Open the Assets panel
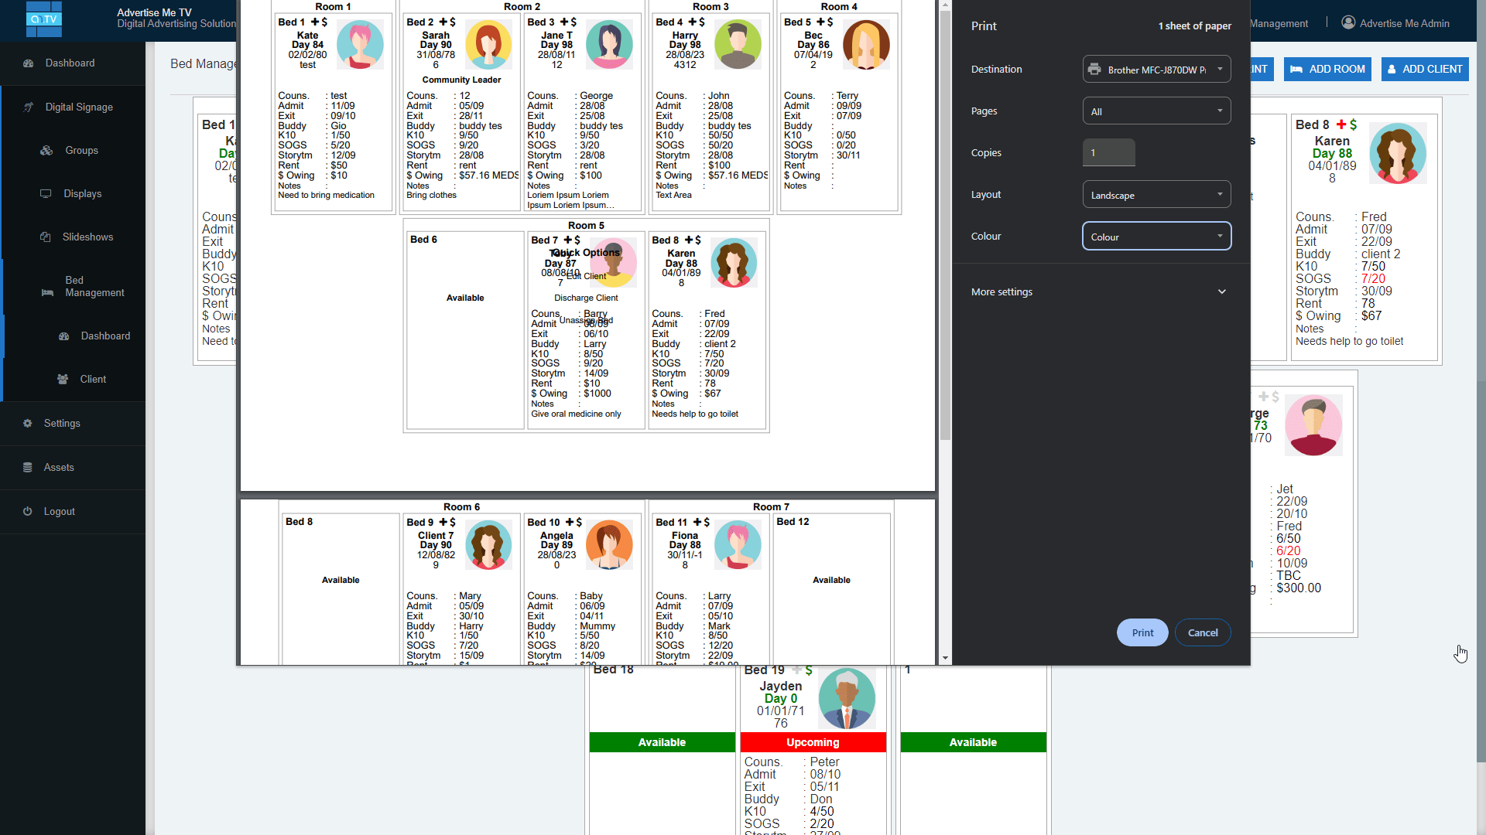This screenshot has width=1486, height=835. [60, 467]
